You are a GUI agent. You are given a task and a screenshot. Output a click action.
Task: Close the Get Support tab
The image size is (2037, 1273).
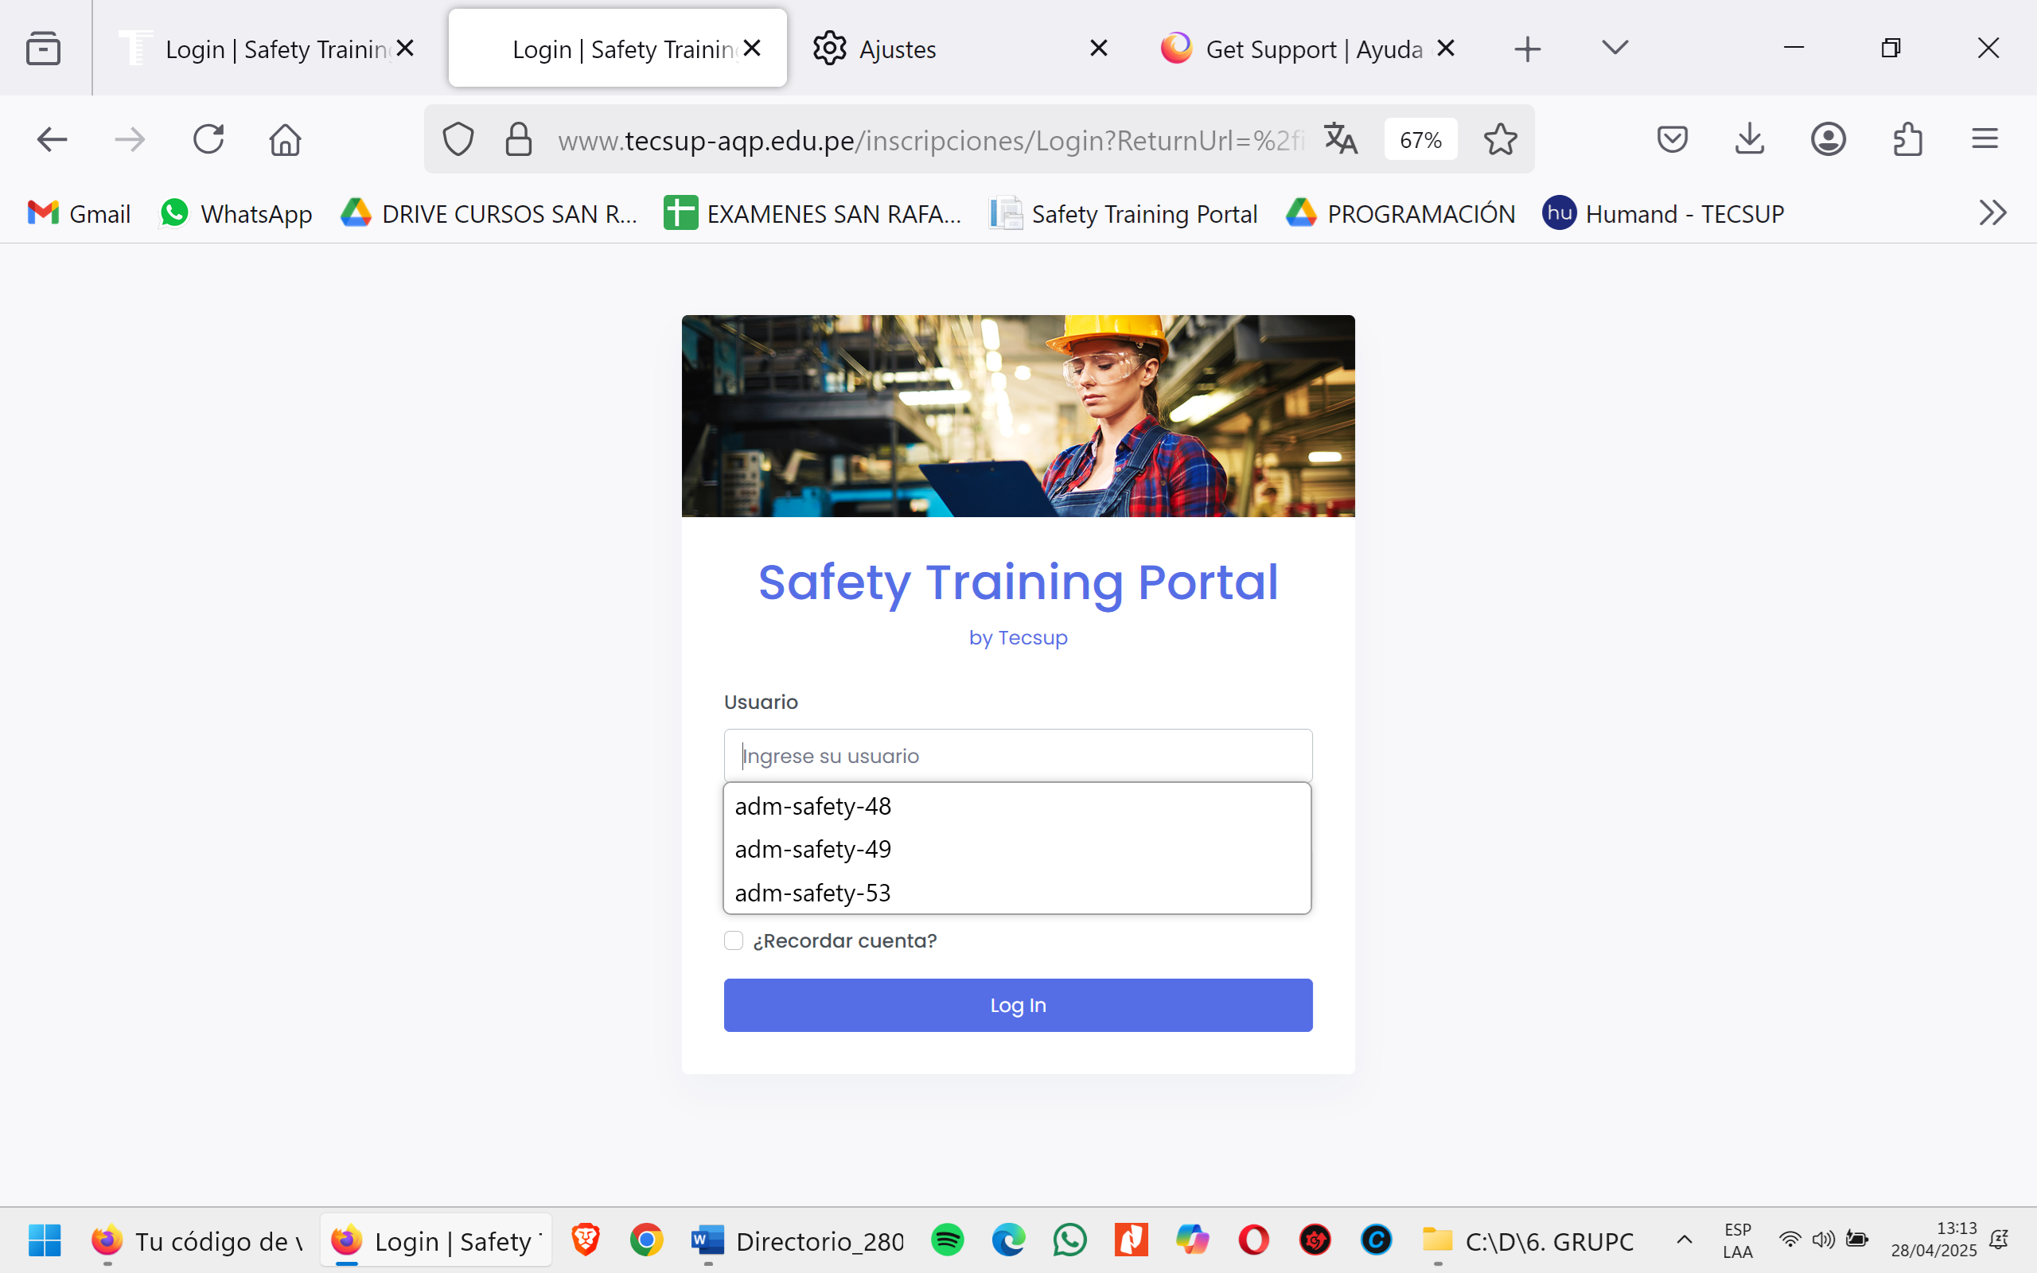point(1445,48)
